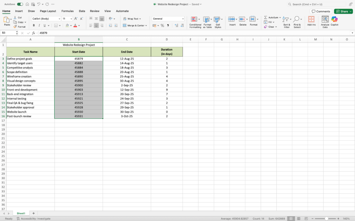Toggle the AutoSave switch

point(20,4)
